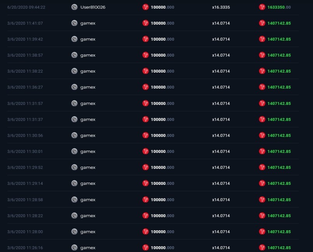This screenshot has height=252, width=313.
Task: Click the gamex avatar in the 11:41:07 row
Action: 74,23
